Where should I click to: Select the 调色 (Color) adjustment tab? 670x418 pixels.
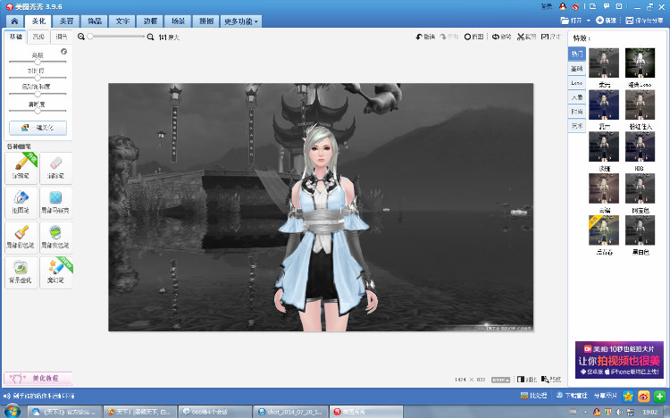click(x=61, y=37)
